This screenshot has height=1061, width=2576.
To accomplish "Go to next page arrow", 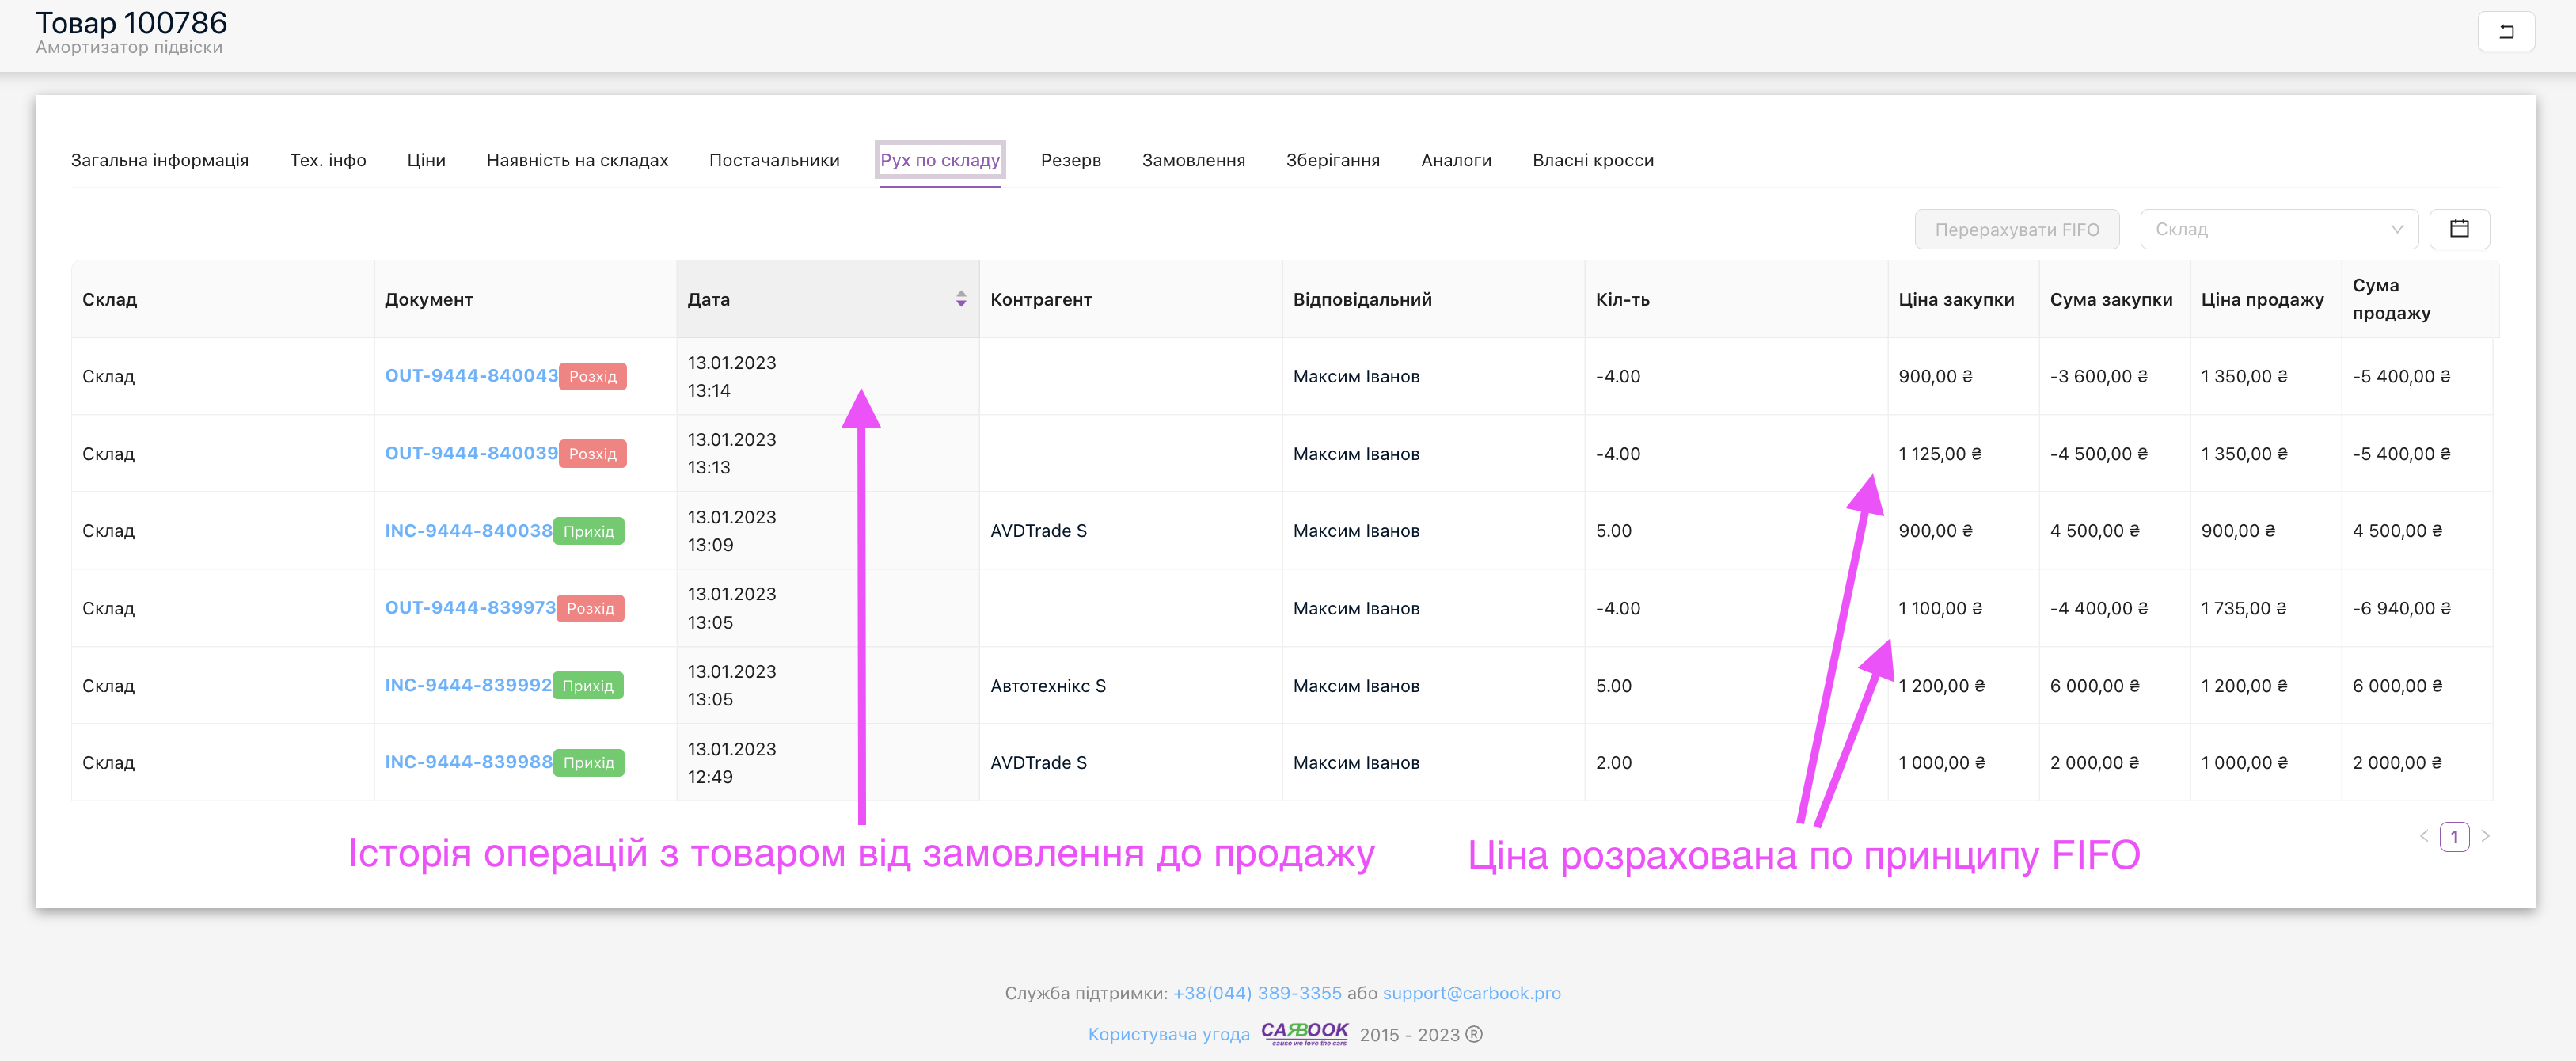I will [2485, 836].
